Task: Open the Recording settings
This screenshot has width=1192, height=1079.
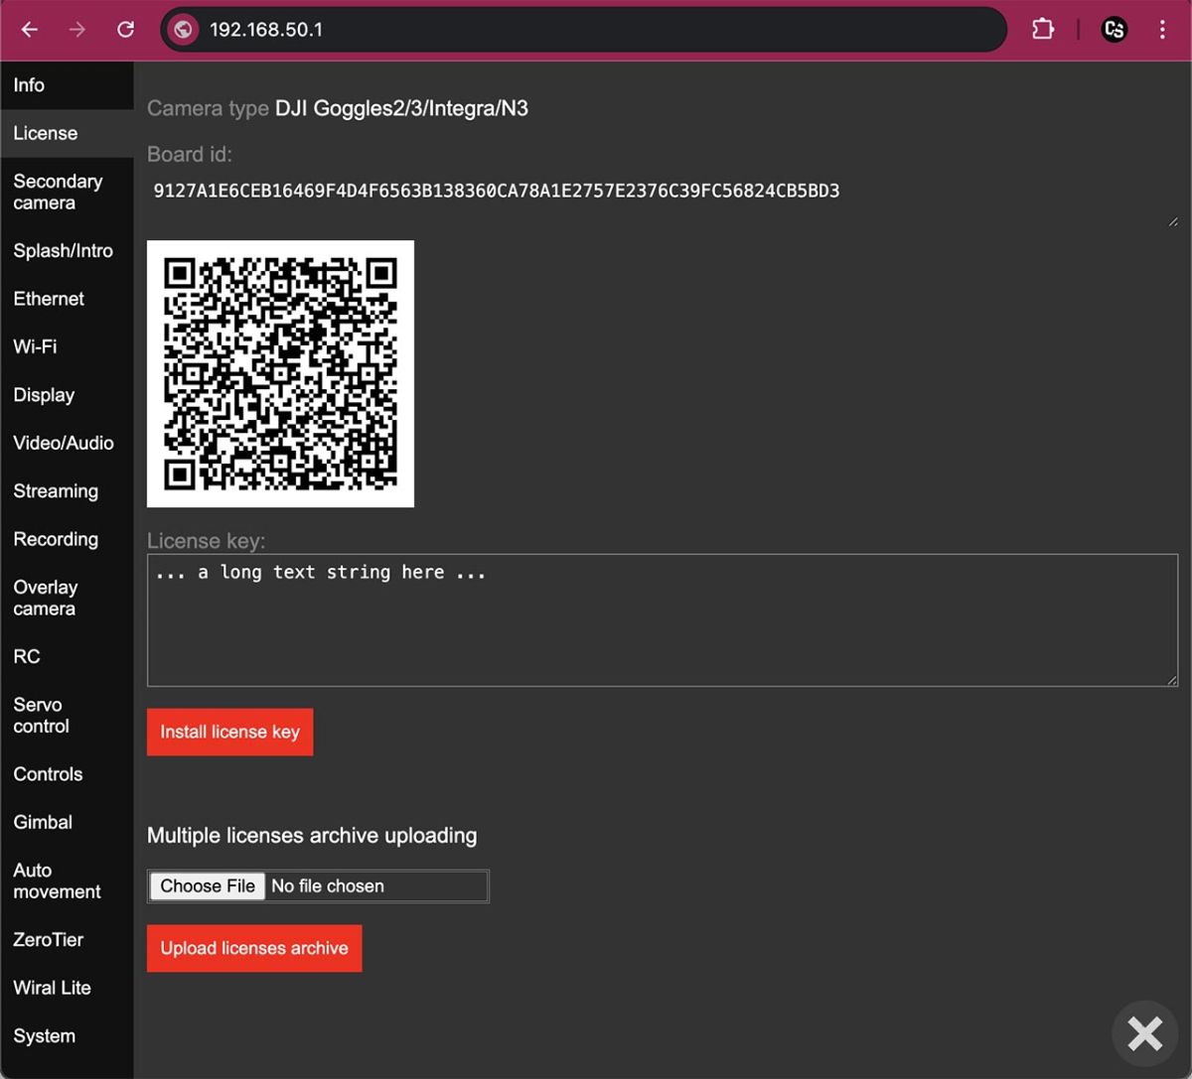Action: coord(55,539)
